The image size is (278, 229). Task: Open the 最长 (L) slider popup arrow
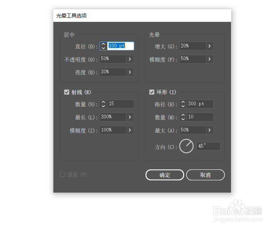coord(130,117)
